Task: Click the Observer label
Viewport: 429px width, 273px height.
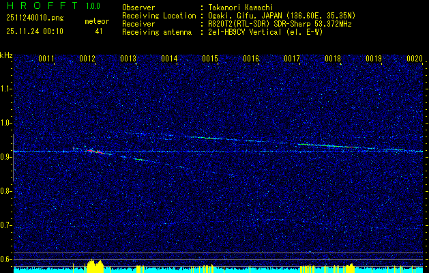Action: (x=138, y=8)
